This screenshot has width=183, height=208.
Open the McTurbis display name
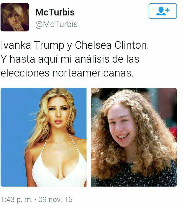click(x=55, y=12)
